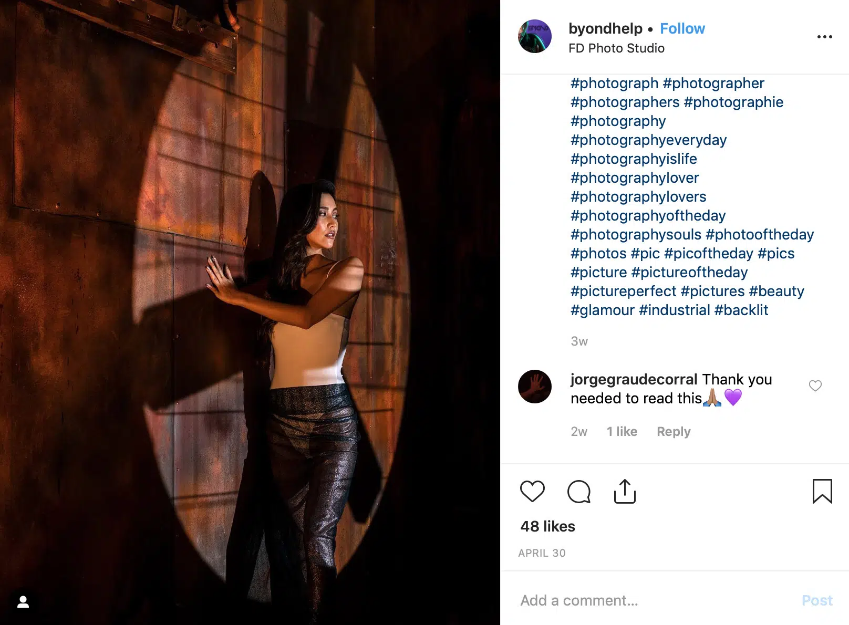This screenshot has height=625, width=849.
Task: Like the post with heart icon
Action: [532, 492]
